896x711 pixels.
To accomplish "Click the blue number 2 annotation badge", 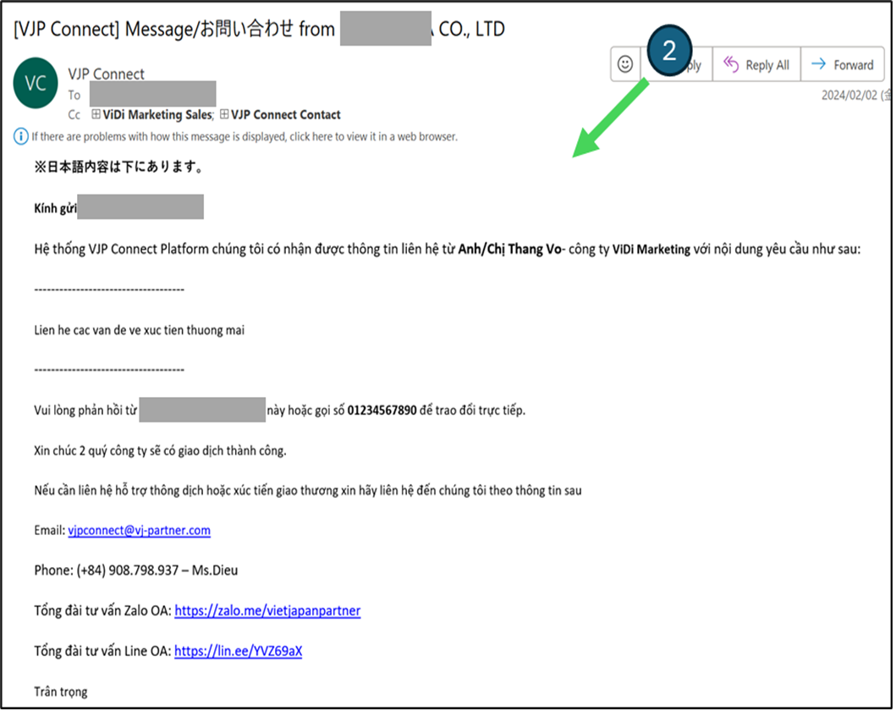I will coord(668,50).
